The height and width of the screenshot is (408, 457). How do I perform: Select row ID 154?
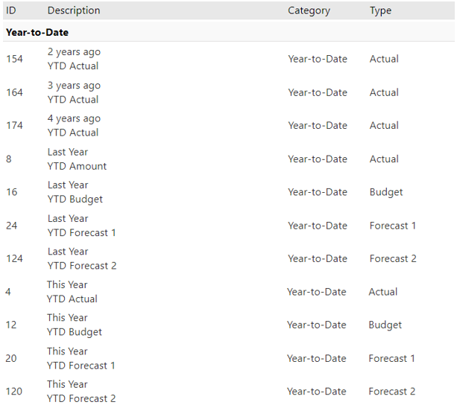14,59
